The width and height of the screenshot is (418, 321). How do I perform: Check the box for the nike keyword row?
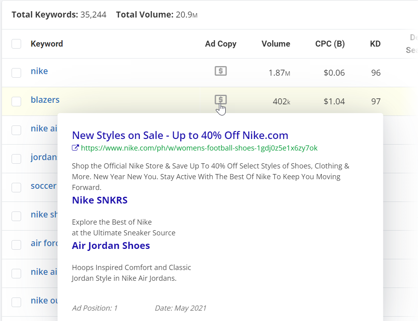pos(16,72)
